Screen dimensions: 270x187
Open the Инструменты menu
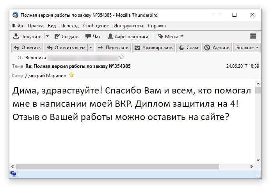tap(128, 26)
